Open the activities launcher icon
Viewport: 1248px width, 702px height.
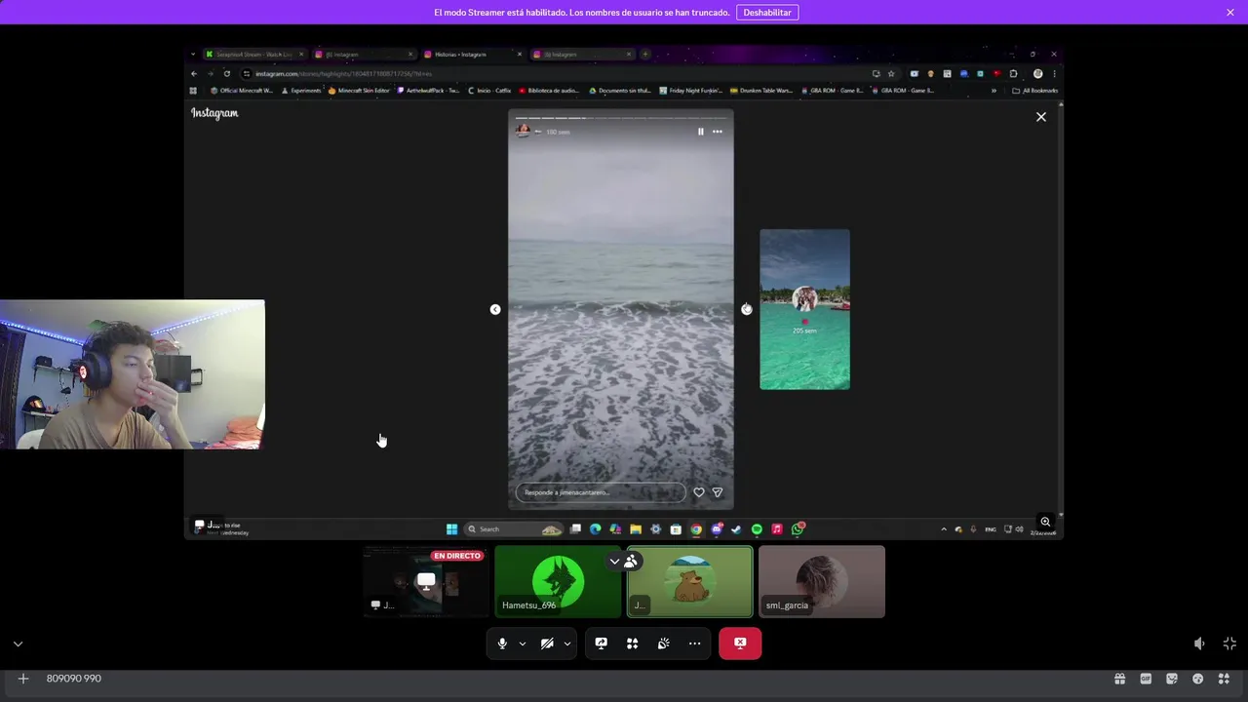point(633,643)
